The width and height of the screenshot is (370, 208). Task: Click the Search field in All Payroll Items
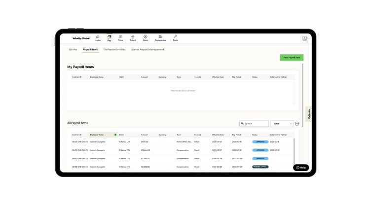pyautogui.click(x=255, y=124)
